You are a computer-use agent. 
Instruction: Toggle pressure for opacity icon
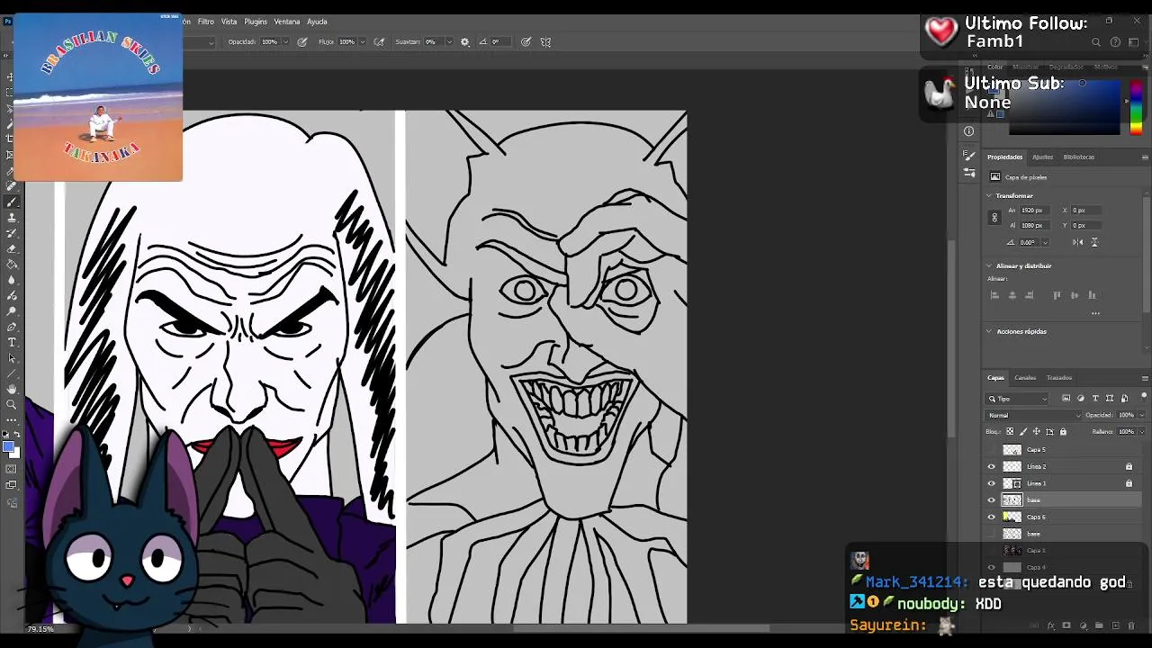pyautogui.click(x=302, y=41)
